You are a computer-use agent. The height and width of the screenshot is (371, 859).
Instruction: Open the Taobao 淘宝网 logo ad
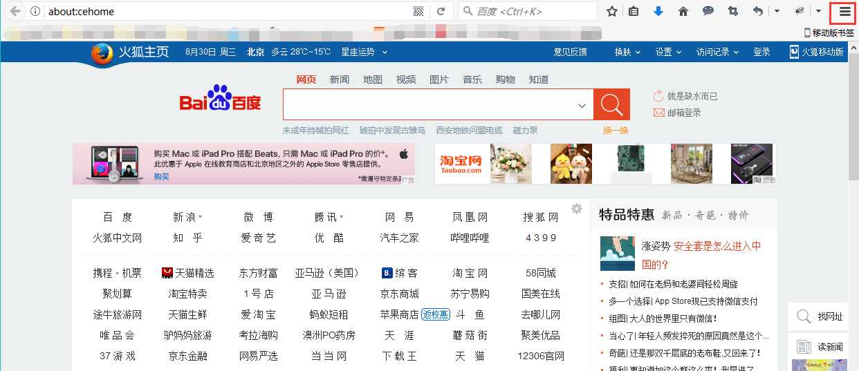pos(461,164)
